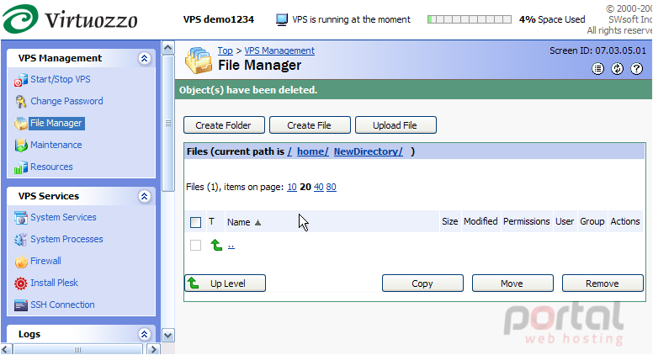Click the sidebar vertical scrollbar down arrow
The height and width of the screenshot is (355, 653).
click(x=167, y=336)
